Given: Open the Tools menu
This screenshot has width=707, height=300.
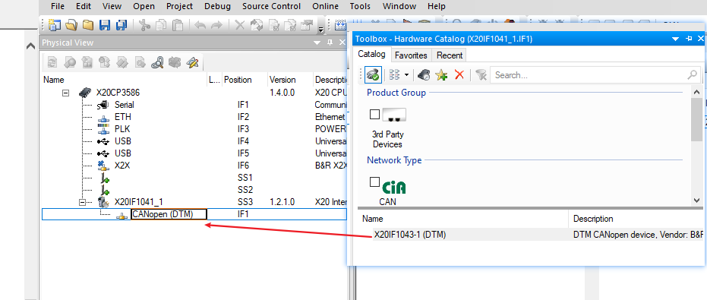Looking at the screenshot, I should coord(360,6).
